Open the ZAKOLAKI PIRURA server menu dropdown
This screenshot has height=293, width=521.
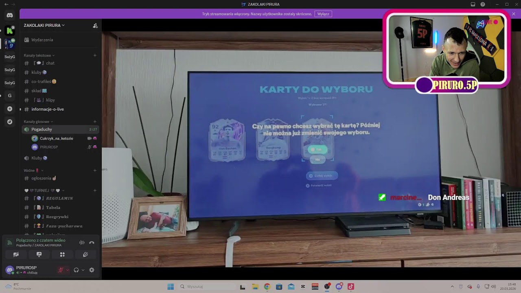coord(44,25)
